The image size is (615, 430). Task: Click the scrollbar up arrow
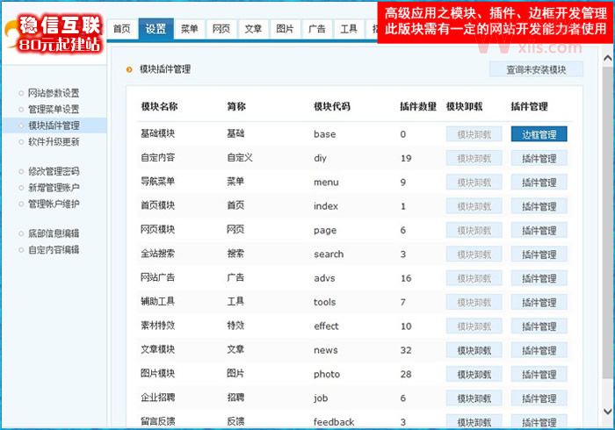point(608,58)
